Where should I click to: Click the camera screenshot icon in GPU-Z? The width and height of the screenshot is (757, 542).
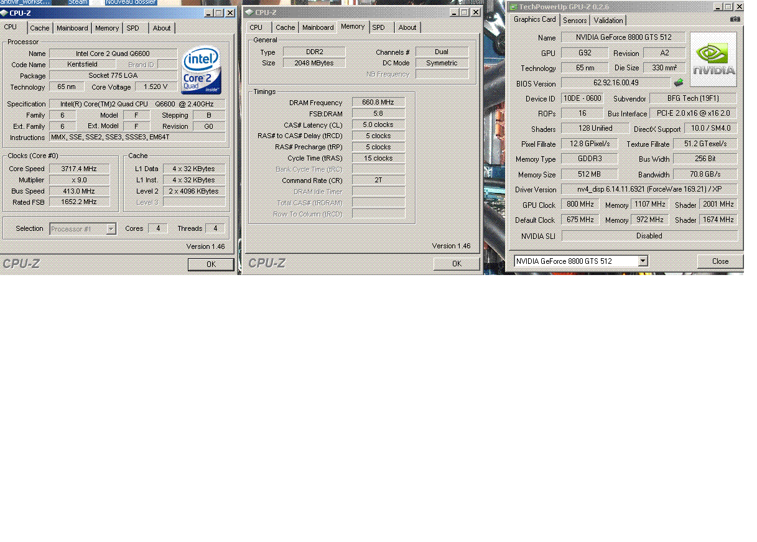tap(735, 19)
